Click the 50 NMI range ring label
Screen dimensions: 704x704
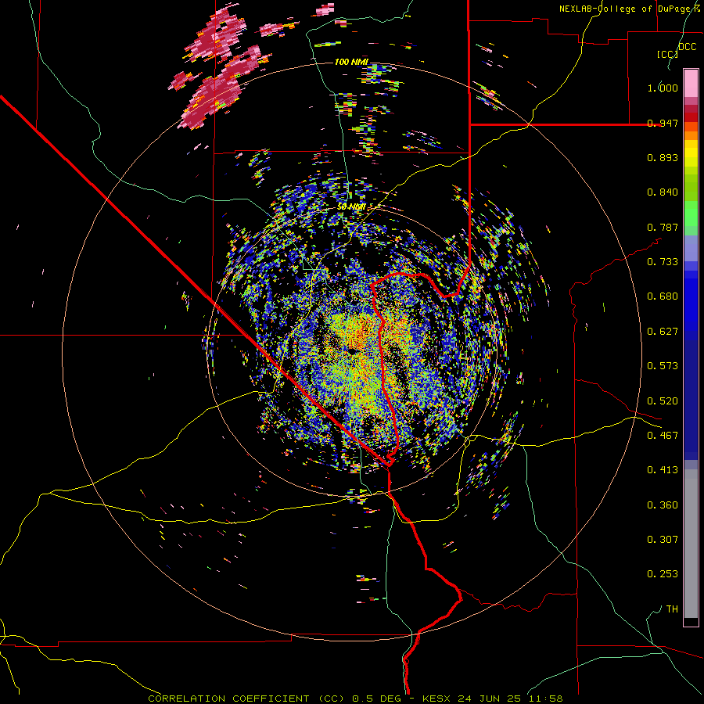tap(351, 207)
